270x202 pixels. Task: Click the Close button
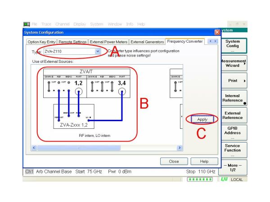[x=174, y=162]
